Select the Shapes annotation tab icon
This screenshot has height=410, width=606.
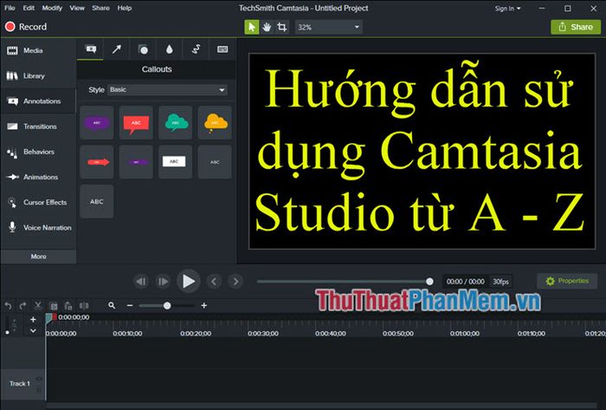tap(143, 49)
